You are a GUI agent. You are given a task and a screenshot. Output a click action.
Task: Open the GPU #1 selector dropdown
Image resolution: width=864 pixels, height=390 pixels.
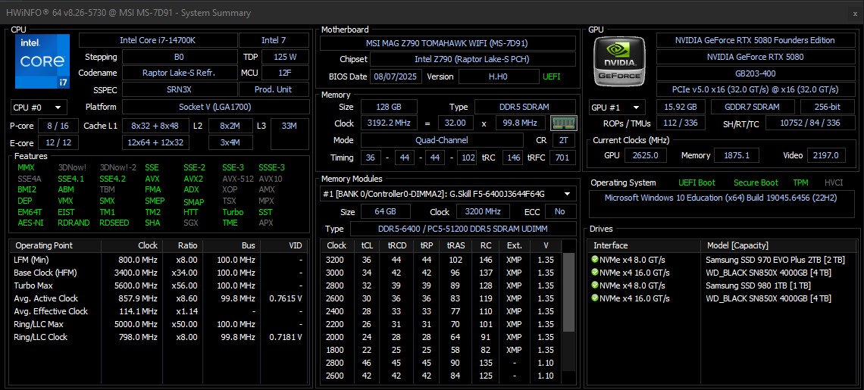(x=617, y=108)
